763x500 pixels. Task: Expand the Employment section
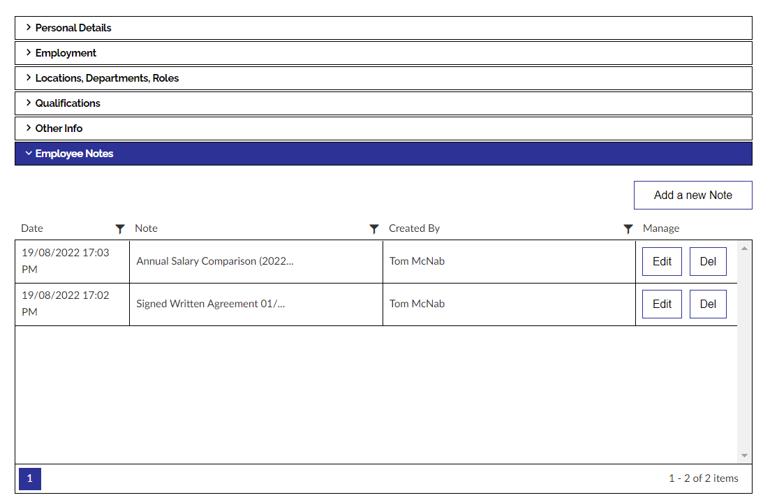click(66, 53)
